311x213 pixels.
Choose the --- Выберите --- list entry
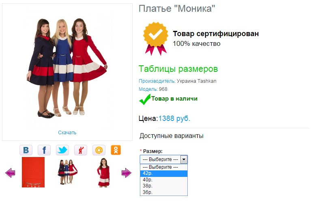tap(164, 167)
